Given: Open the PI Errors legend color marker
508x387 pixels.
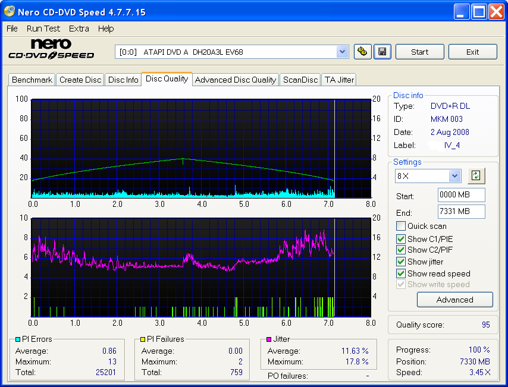Looking at the screenshot, I should tap(18, 339).
